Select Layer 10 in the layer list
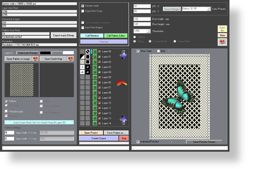This screenshot has width=256, height=169. (107, 103)
